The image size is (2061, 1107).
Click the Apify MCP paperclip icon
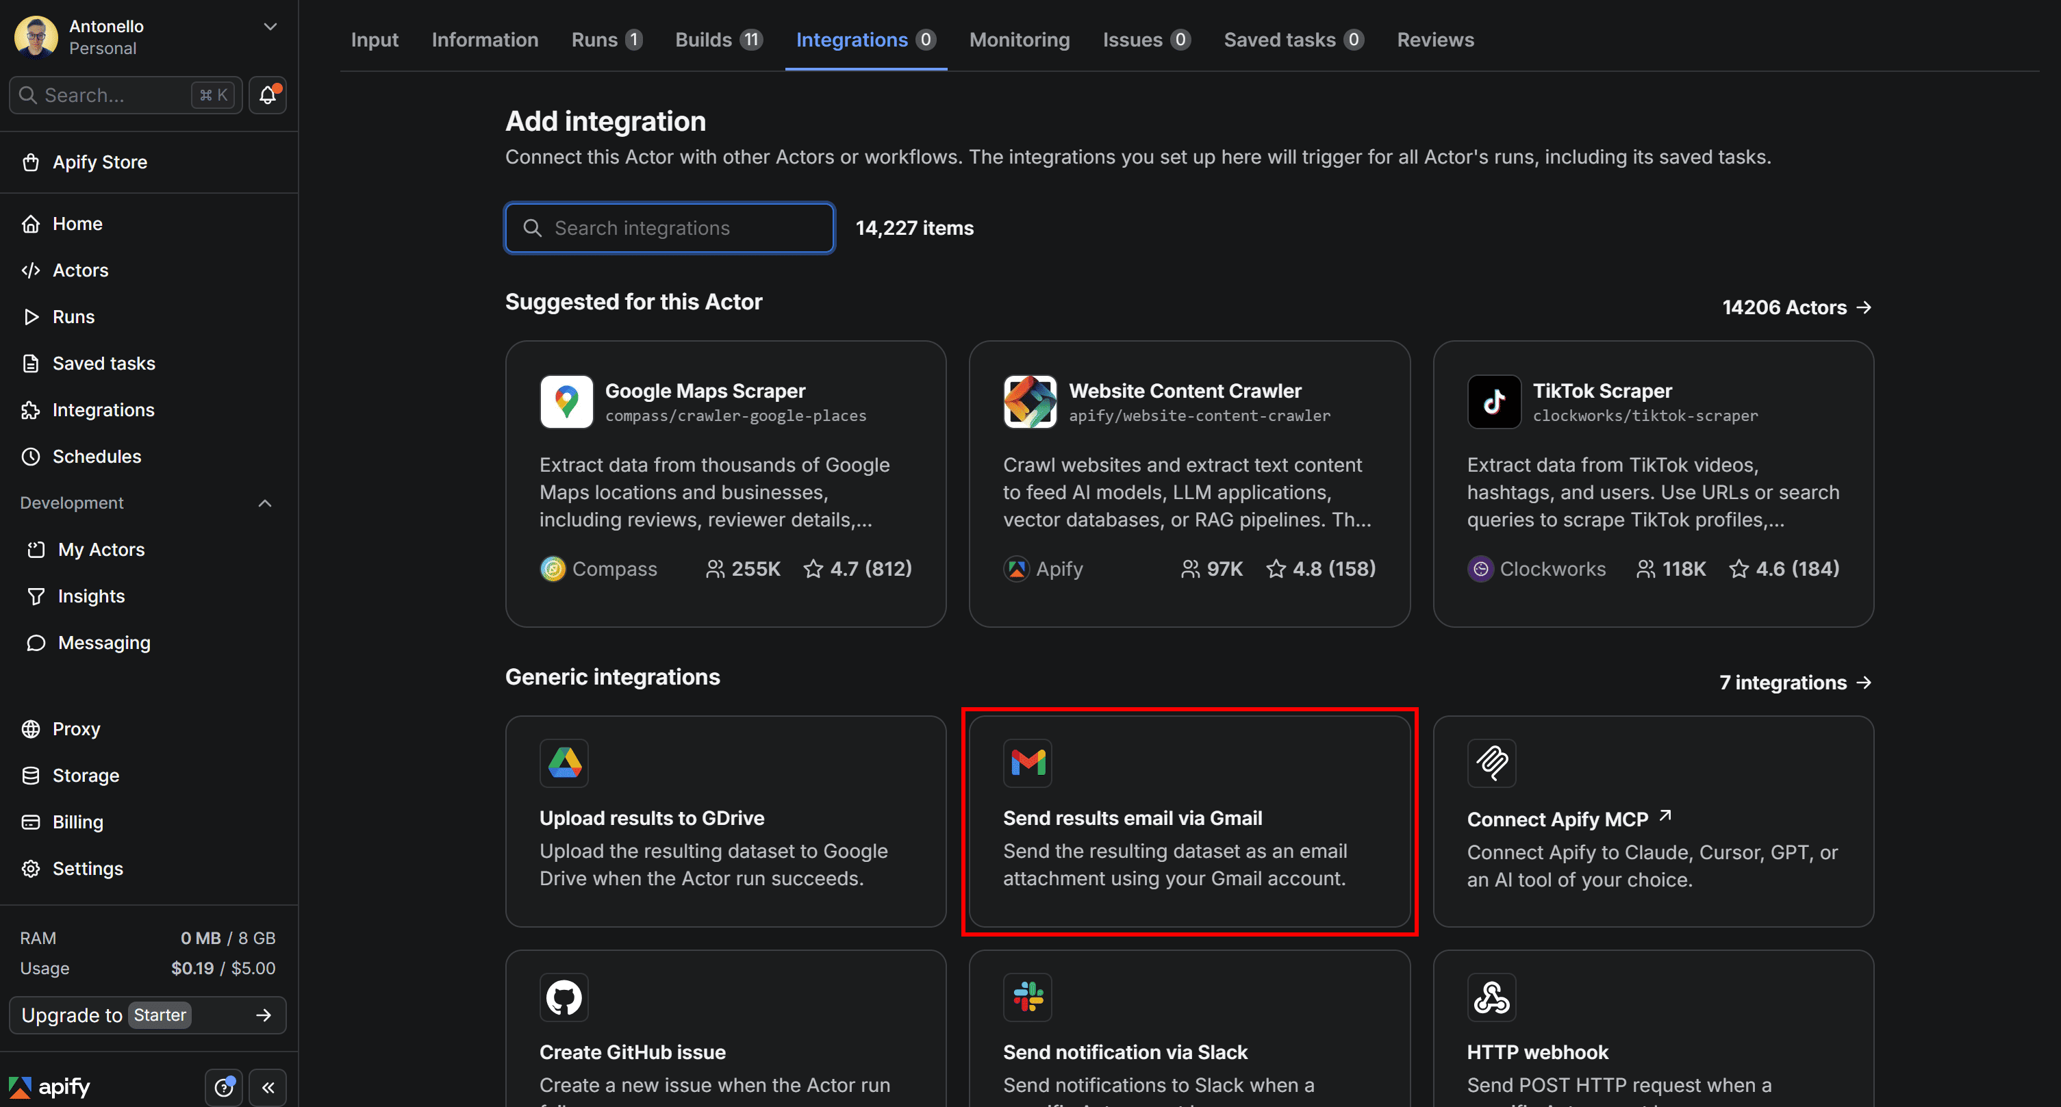coord(1491,763)
